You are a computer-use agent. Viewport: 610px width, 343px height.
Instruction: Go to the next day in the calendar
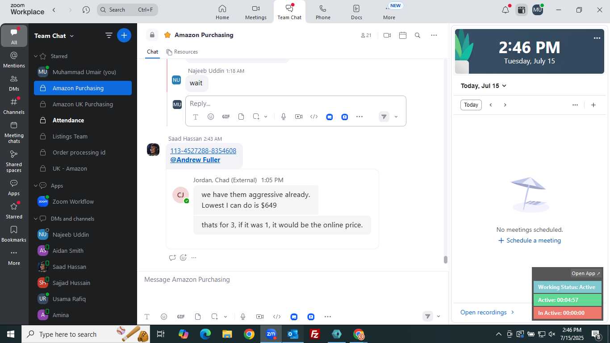pos(505,105)
